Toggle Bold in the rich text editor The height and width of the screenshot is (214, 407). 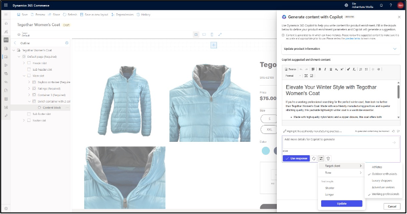coord(320,69)
